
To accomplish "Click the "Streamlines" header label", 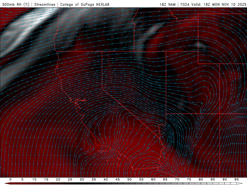I will [x=45, y=4].
